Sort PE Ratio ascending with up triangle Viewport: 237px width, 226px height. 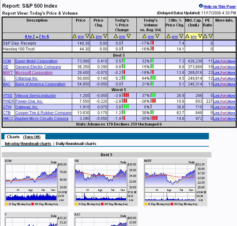(x=205, y=36)
